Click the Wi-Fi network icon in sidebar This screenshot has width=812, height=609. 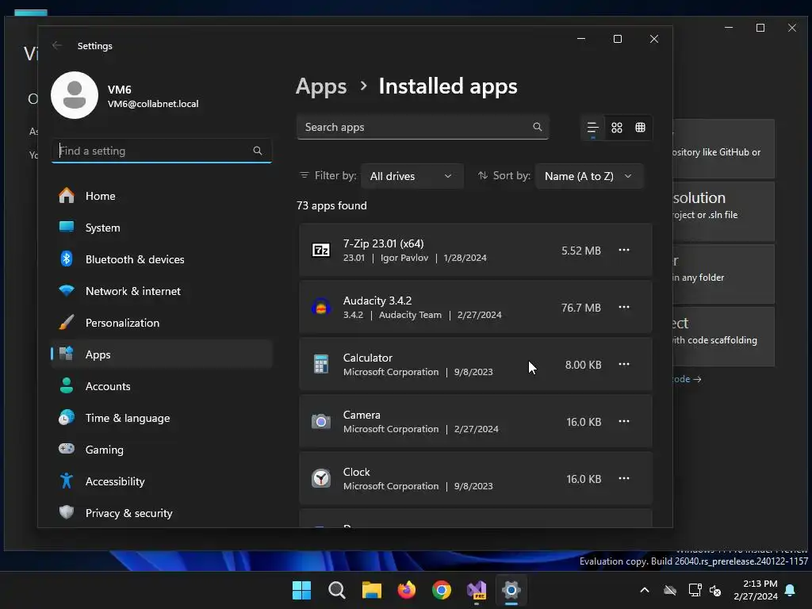[67, 290]
